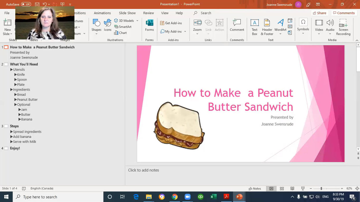Open Header & Footer dialog
360x202 pixels.
pyautogui.click(x=267, y=27)
